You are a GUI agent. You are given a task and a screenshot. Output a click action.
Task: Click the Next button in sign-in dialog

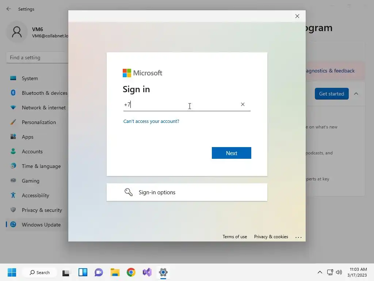pyautogui.click(x=231, y=153)
